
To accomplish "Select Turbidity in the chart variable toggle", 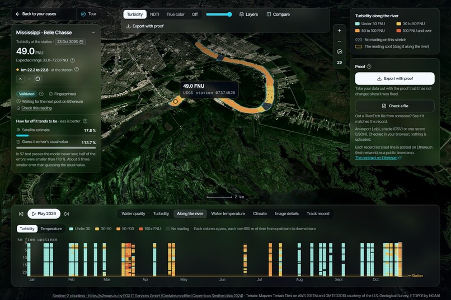I will click(27, 229).
